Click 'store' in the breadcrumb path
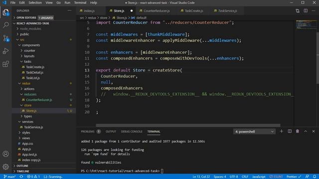319x179 pixels. [x=103, y=18]
